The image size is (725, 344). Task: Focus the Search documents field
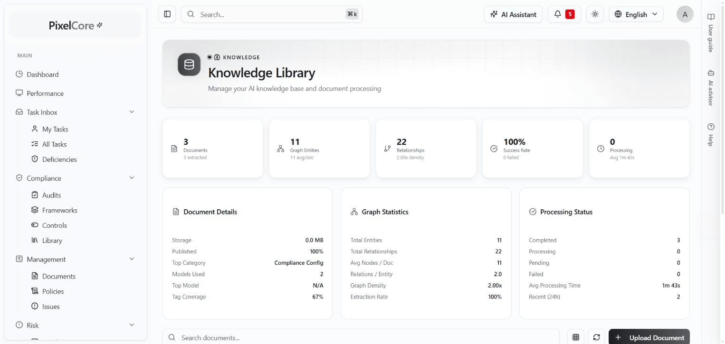pos(361,337)
